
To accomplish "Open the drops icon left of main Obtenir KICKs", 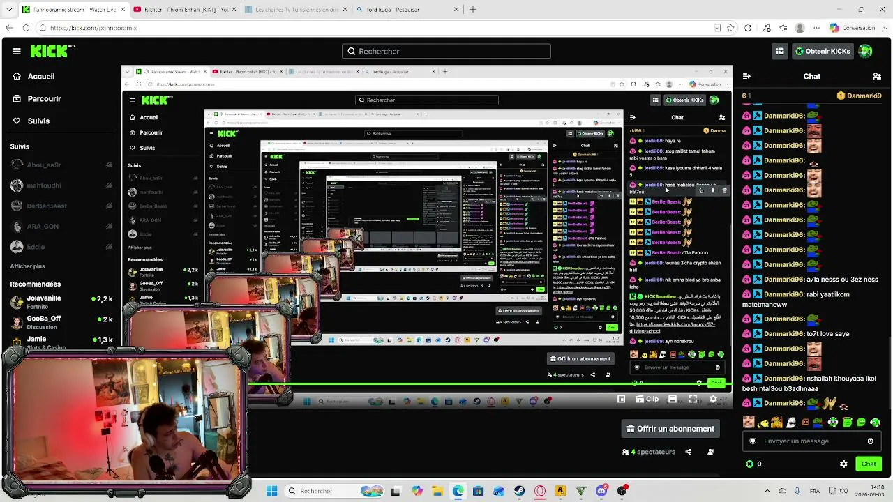I will click(x=779, y=51).
